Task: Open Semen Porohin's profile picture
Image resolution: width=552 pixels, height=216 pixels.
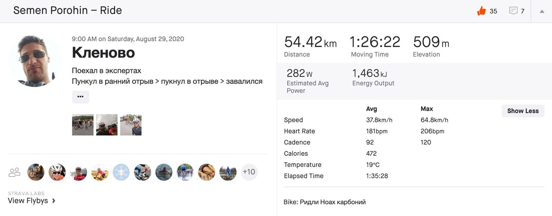Action: (x=34, y=60)
